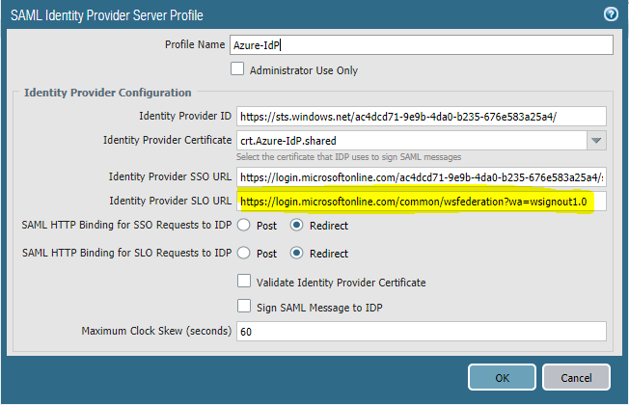This screenshot has height=405, width=629.
Task: Open the help icon in the title bar
Action: 611,13
